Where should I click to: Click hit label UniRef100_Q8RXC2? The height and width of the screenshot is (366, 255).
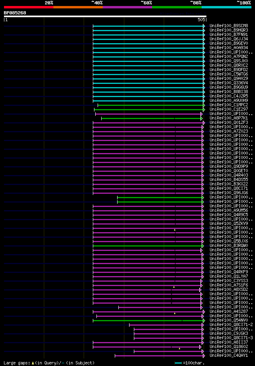pyautogui.click(x=229, y=66)
